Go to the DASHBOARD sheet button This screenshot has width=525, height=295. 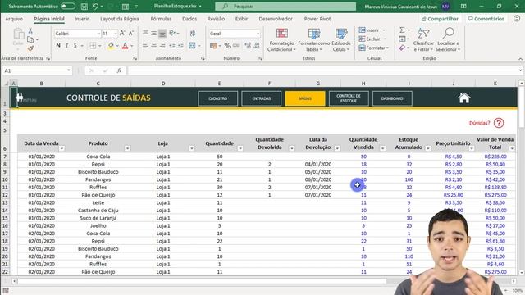[392, 98]
